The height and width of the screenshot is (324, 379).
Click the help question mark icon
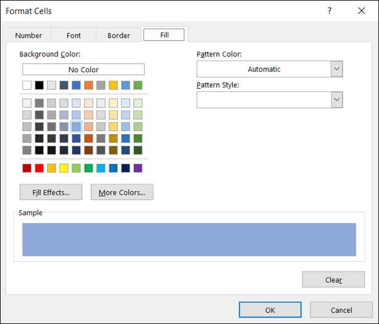[x=329, y=11]
